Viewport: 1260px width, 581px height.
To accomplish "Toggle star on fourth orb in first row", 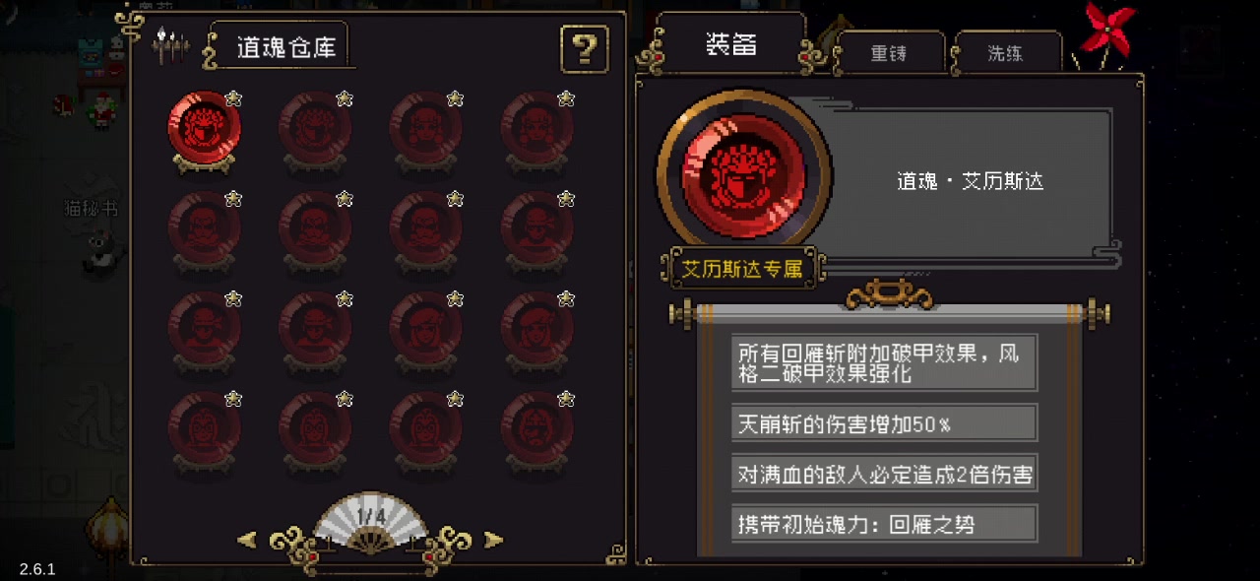I will pyautogui.click(x=566, y=97).
